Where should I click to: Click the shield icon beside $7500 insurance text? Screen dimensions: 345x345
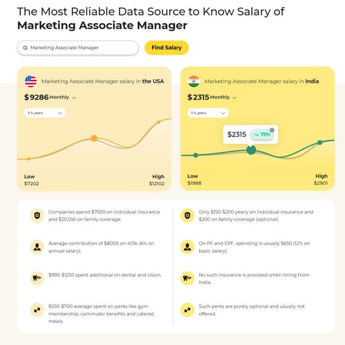tap(37, 215)
